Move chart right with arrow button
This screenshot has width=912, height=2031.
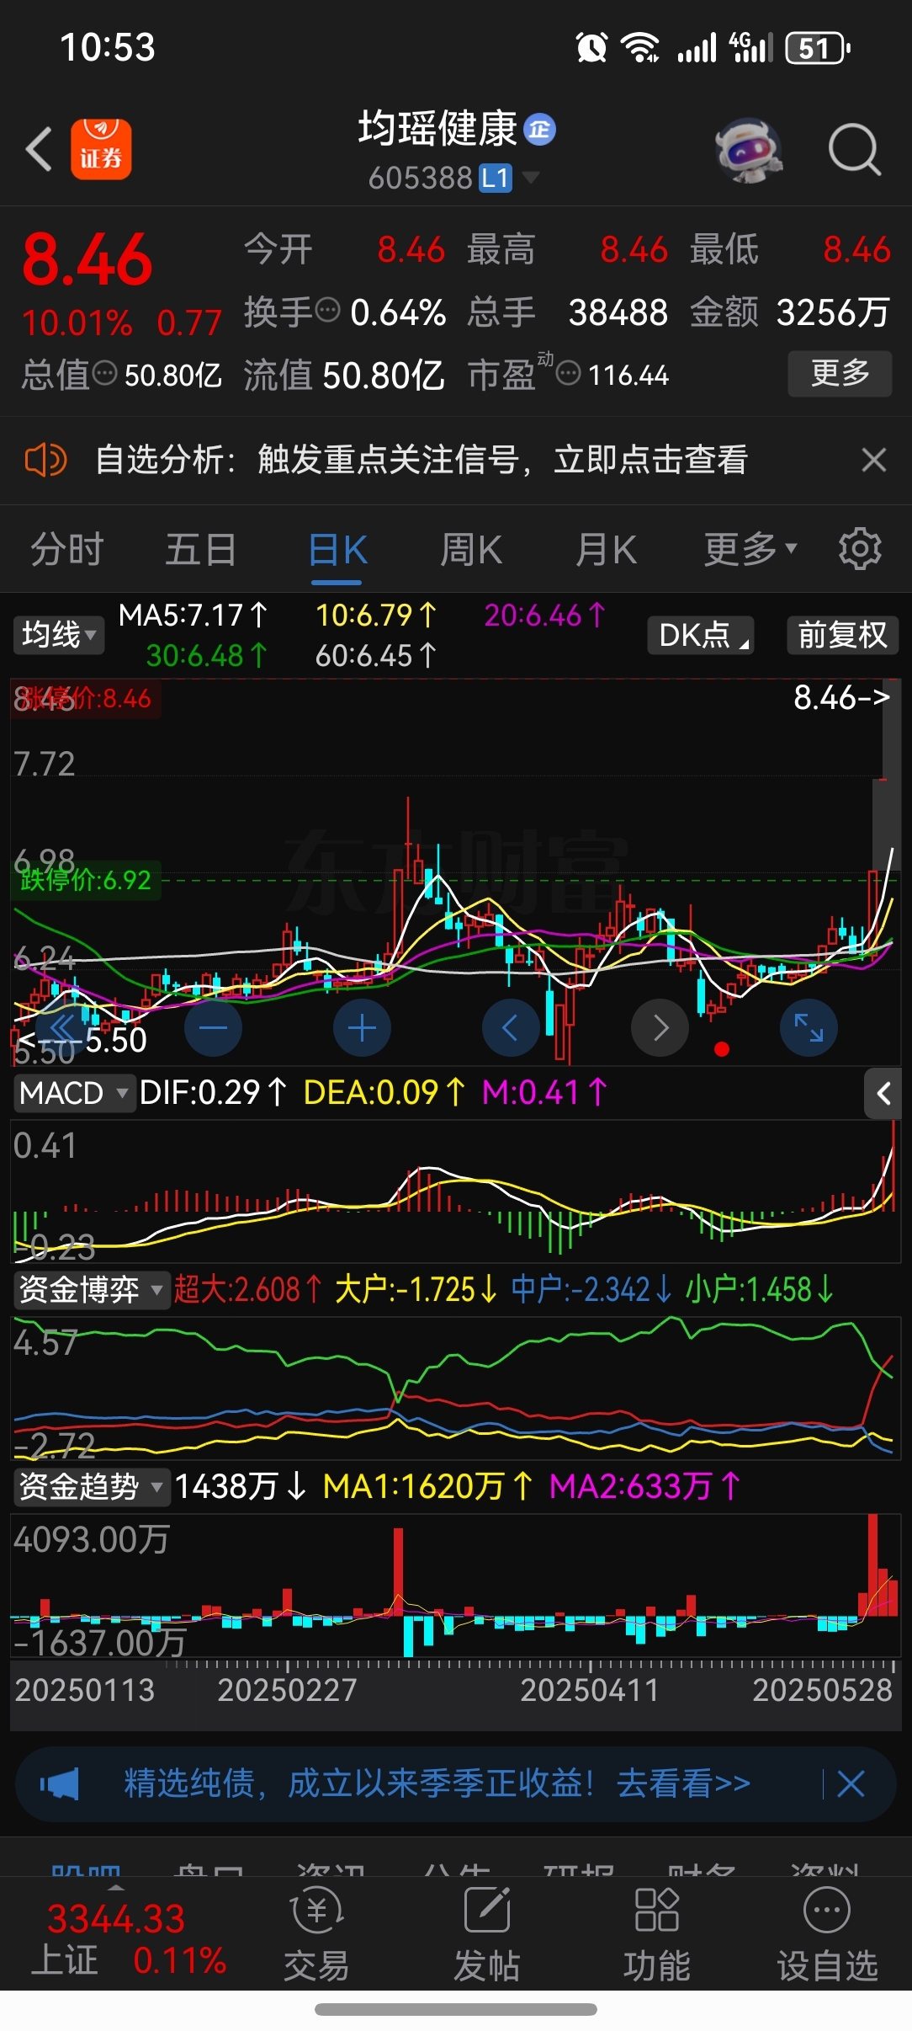pos(660,1027)
